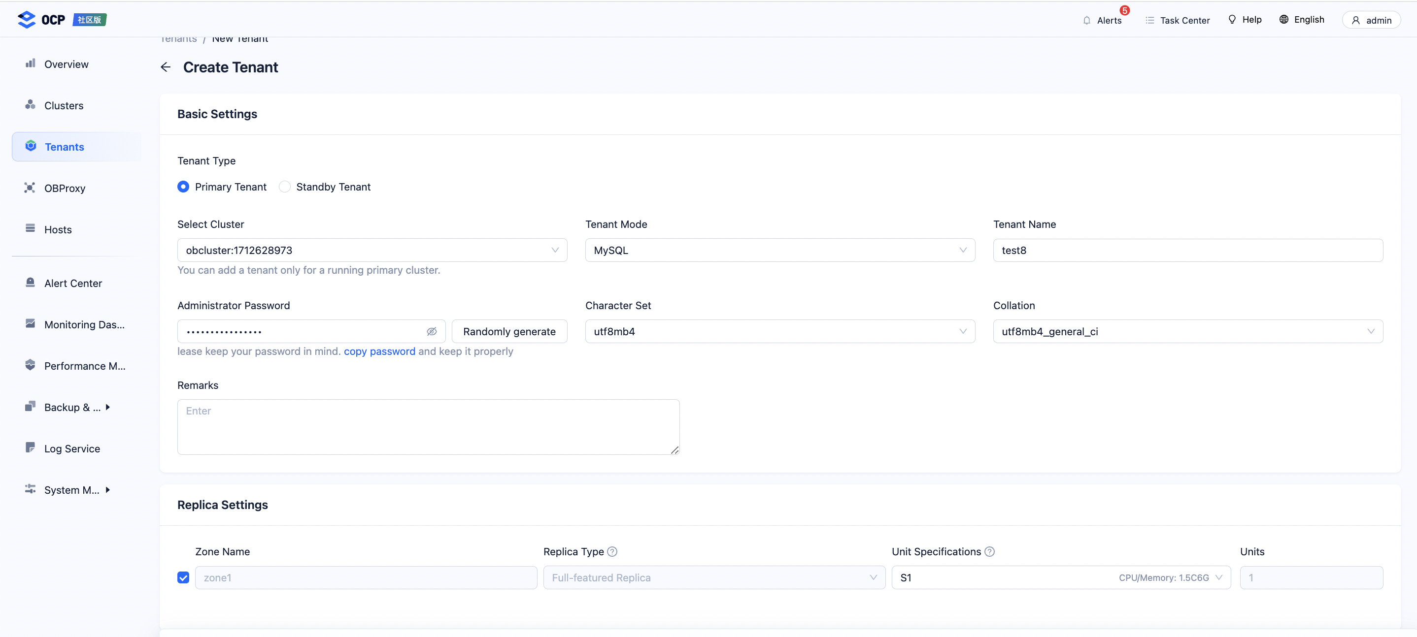Open the English language selector
1417x637 pixels.
(1302, 19)
